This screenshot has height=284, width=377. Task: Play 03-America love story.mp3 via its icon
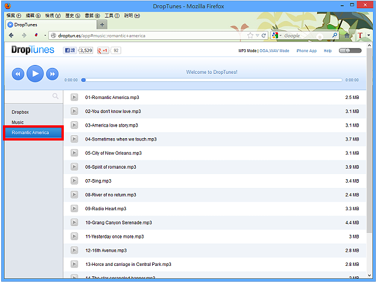click(74, 125)
